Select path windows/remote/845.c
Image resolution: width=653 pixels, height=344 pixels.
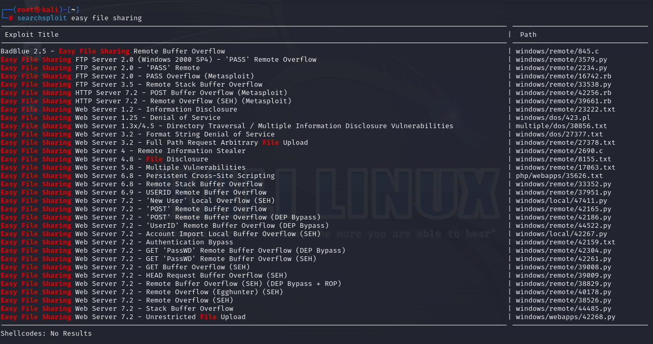click(x=557, y=51)
